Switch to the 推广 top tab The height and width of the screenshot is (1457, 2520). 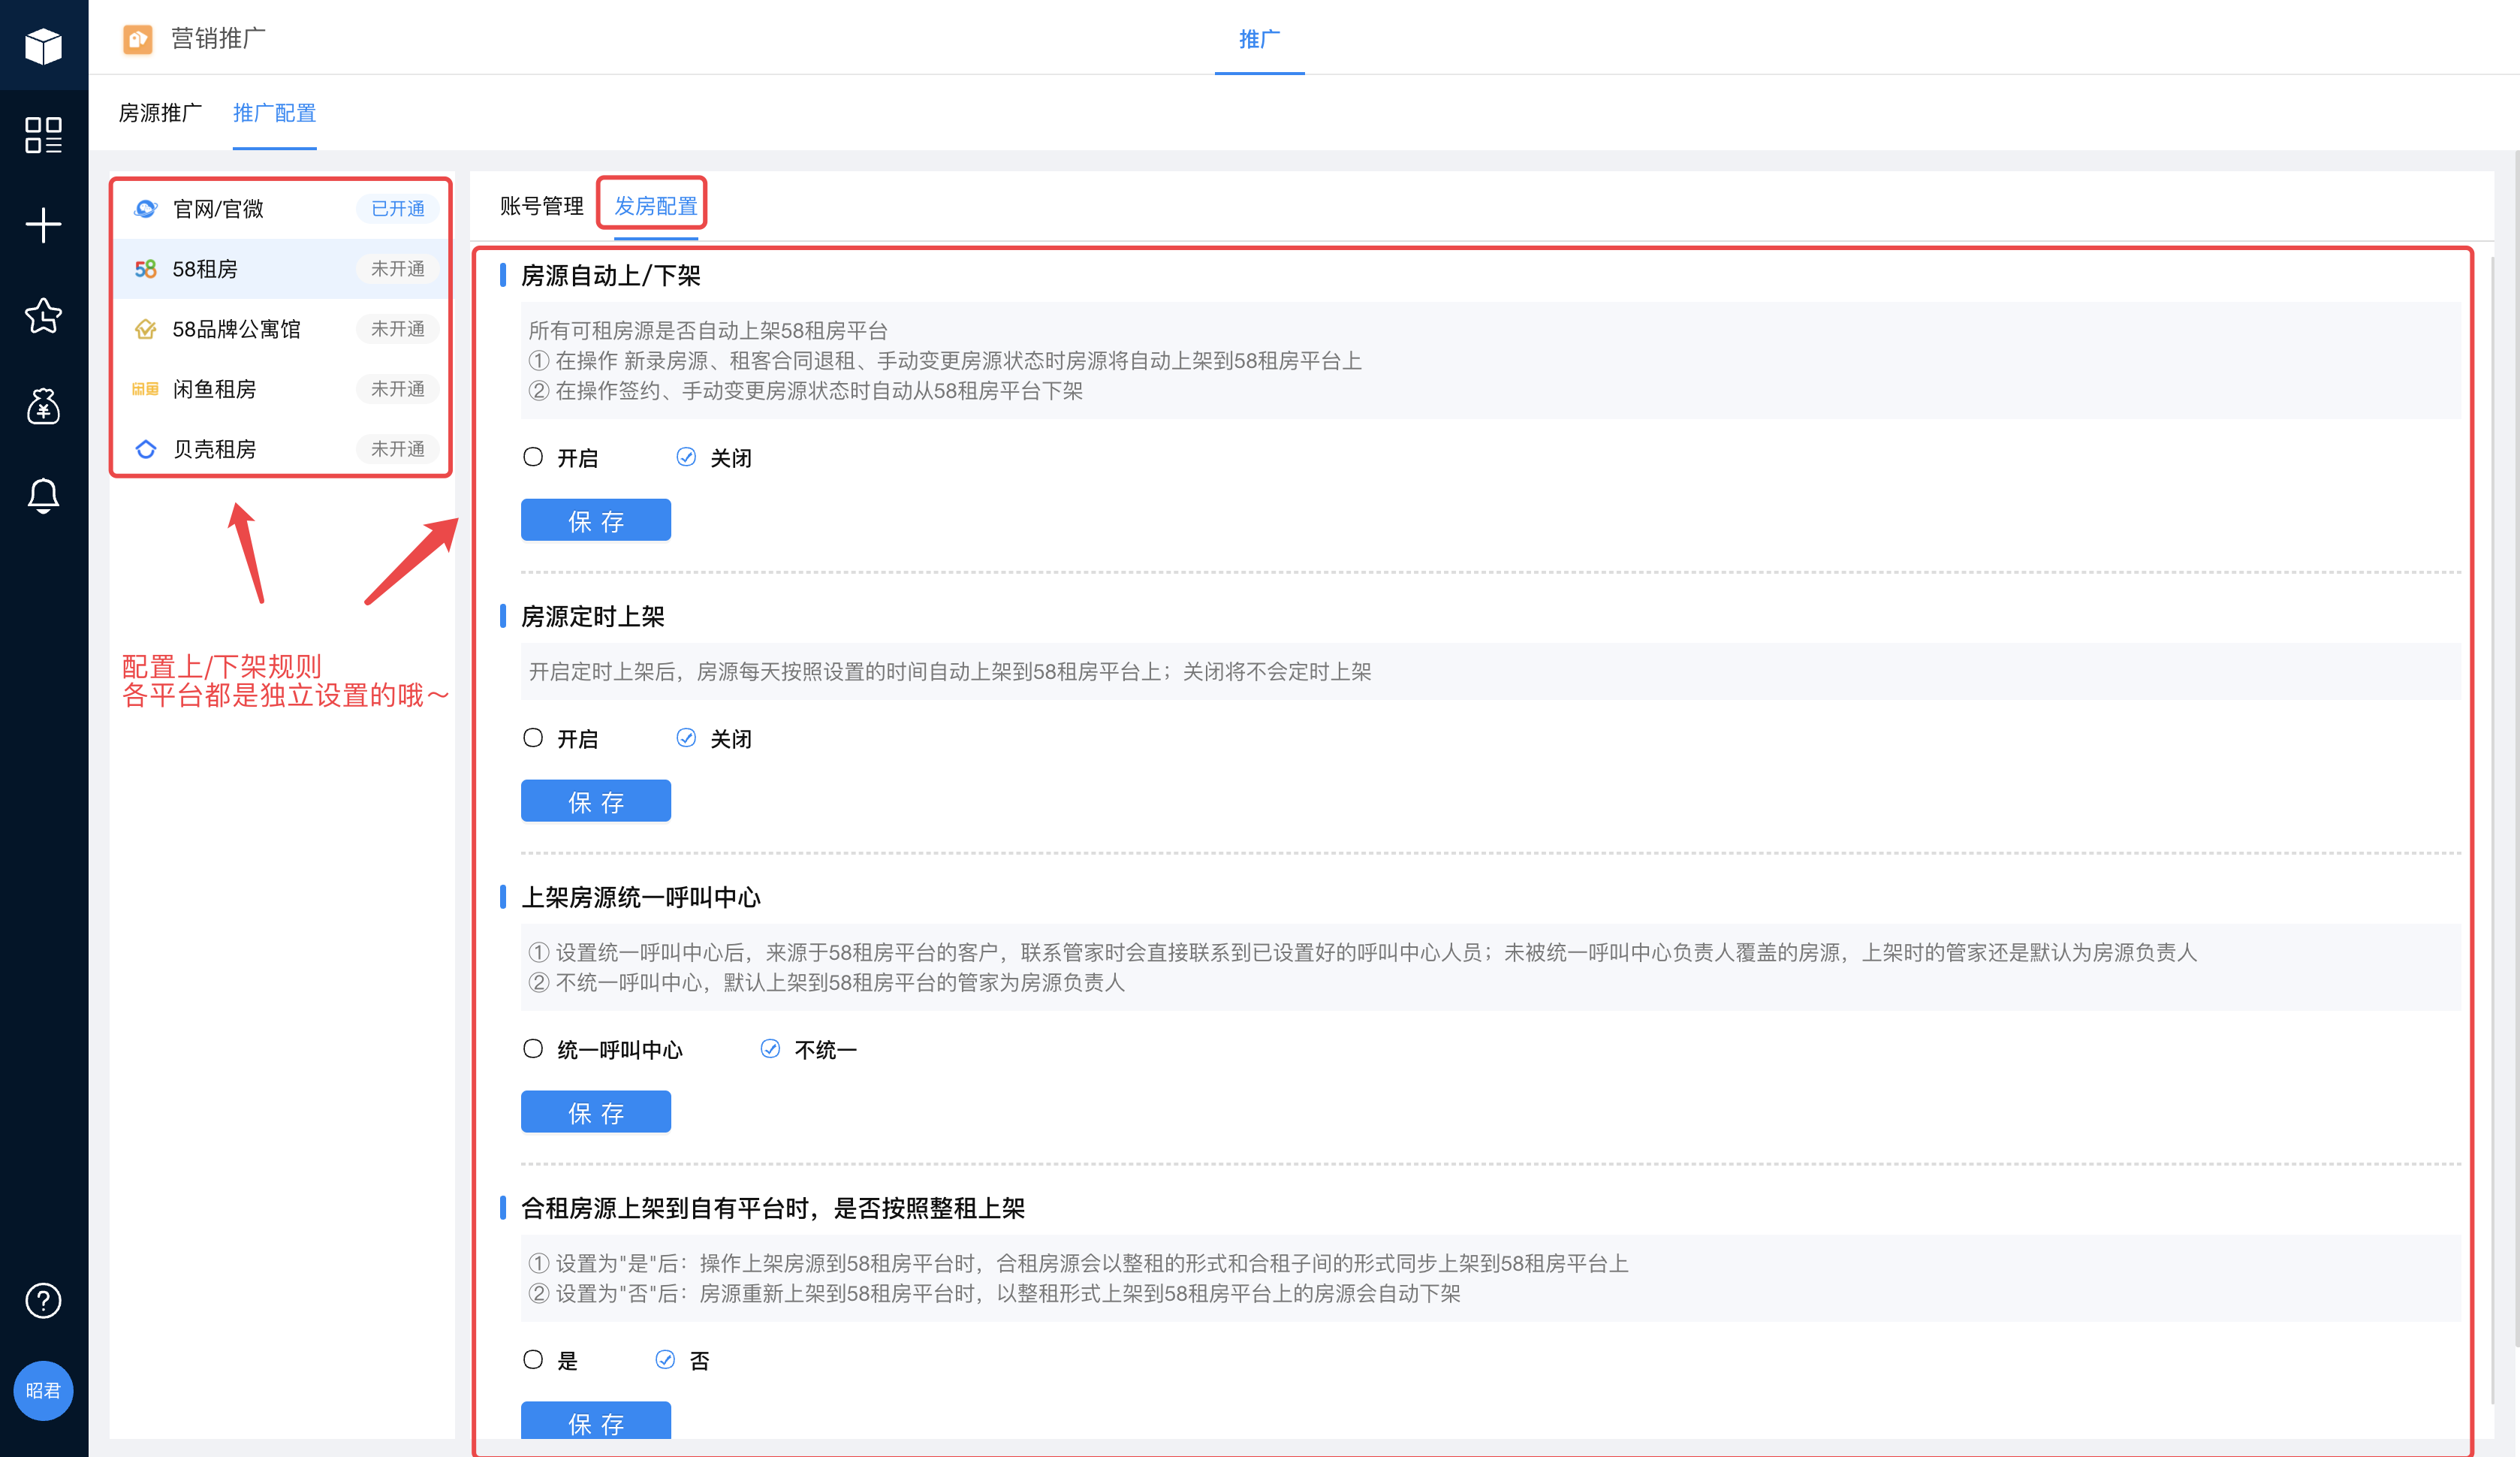click(1259, 39)
